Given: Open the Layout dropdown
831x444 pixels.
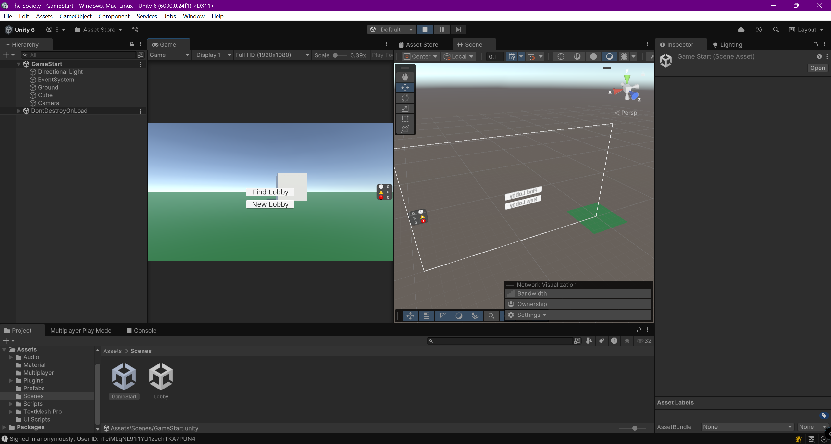Looking at the screenshot, I should coord(806,30).
